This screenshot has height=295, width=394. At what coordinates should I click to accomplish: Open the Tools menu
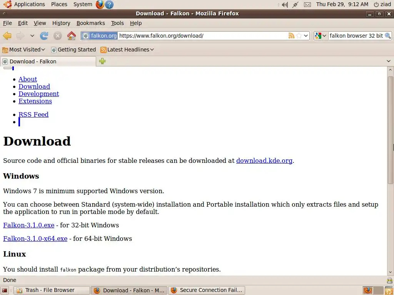(x=117, y=23)
